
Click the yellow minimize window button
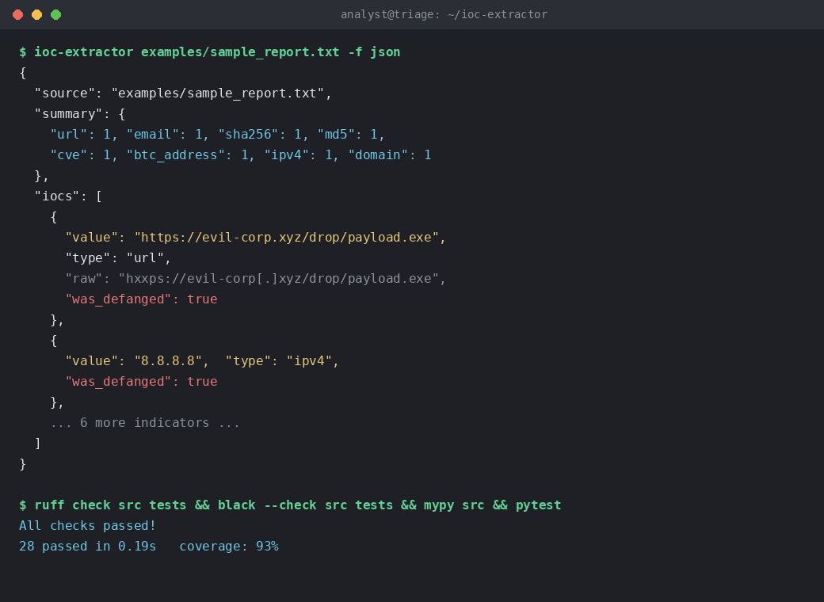(x=36, y=15)
